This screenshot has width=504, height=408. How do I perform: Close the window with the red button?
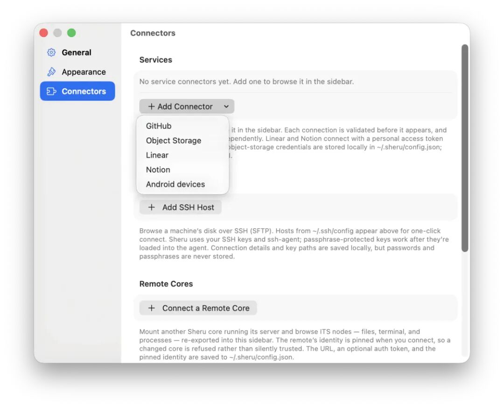44,33
